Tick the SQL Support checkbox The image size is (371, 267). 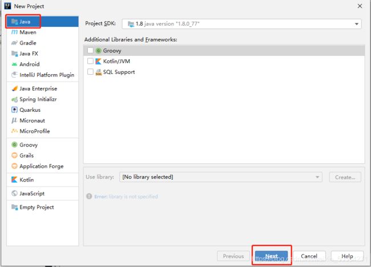coord(90,72)
